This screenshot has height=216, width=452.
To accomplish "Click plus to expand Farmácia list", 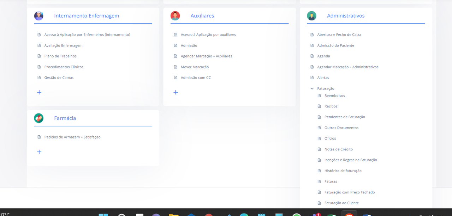I will coord(39,152).
